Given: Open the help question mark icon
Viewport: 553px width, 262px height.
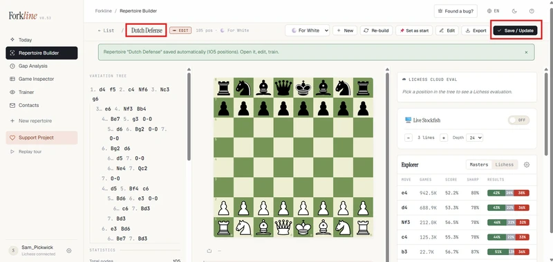Looking at the screenshot, I should coord(532,11).
